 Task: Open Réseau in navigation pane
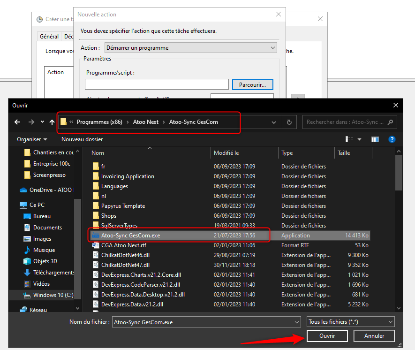click(34, 310)
